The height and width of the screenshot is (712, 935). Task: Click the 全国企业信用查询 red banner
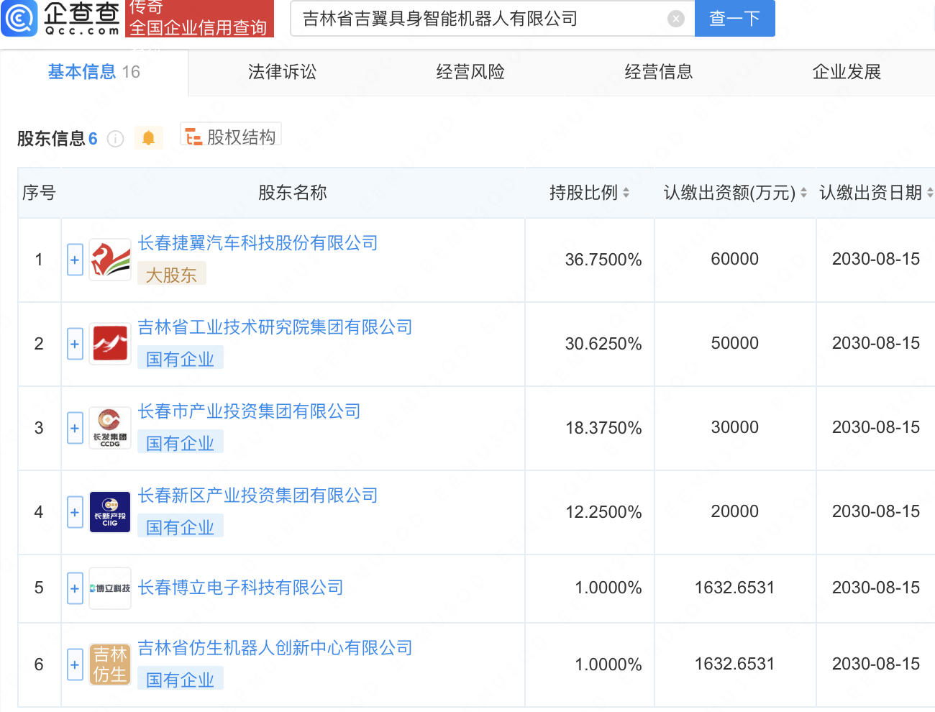coord(199,19)
